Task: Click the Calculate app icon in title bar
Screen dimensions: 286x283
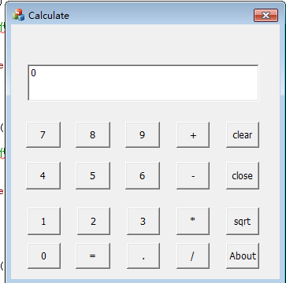Action: pyautogui.click(x=18, y=15)
